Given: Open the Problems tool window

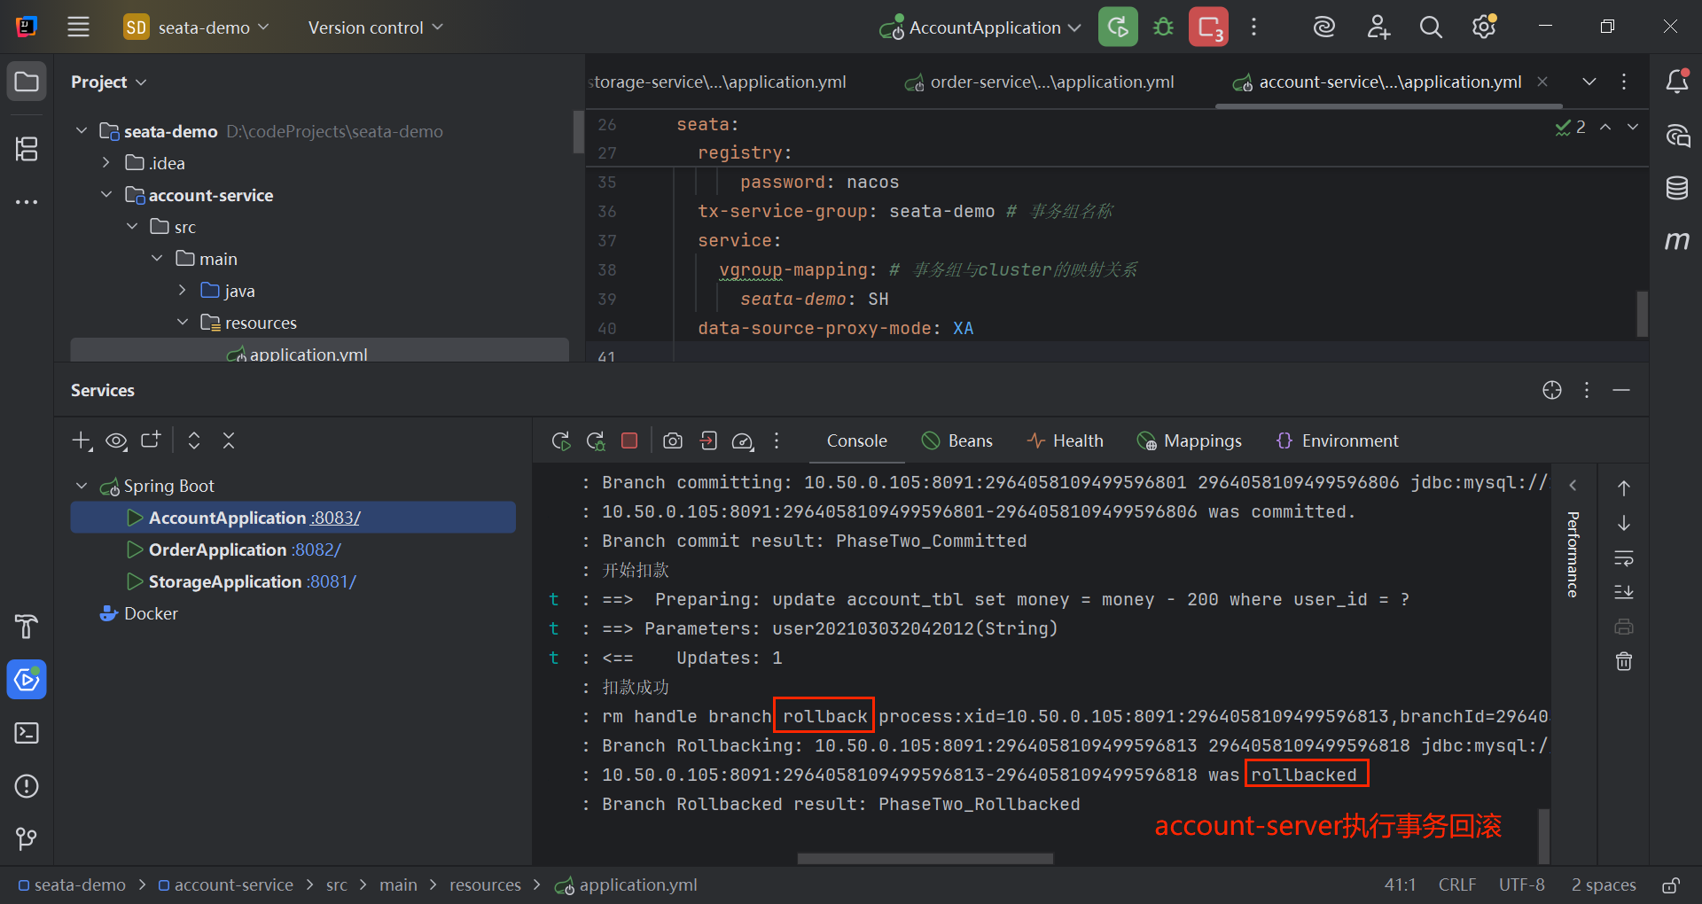Looking at the screenshot, I should 27,786.
